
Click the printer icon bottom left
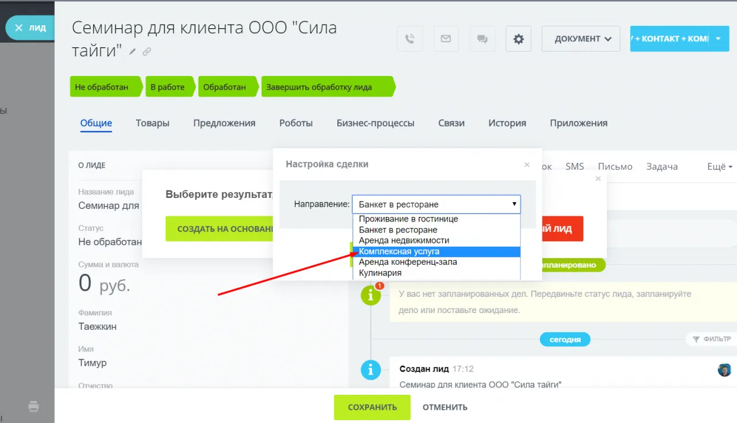(33, 406)
